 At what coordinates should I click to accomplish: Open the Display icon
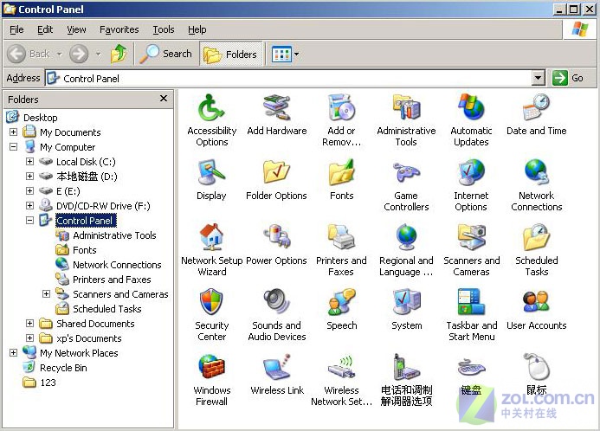click(x=211, y=173)
